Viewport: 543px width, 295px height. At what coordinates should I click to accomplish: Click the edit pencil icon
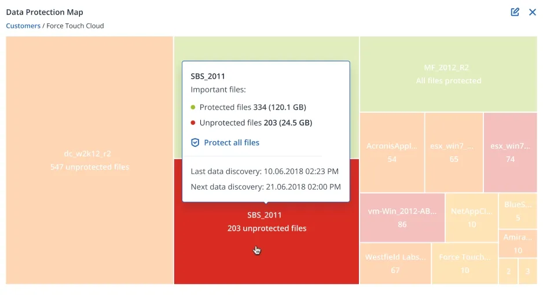515,12
